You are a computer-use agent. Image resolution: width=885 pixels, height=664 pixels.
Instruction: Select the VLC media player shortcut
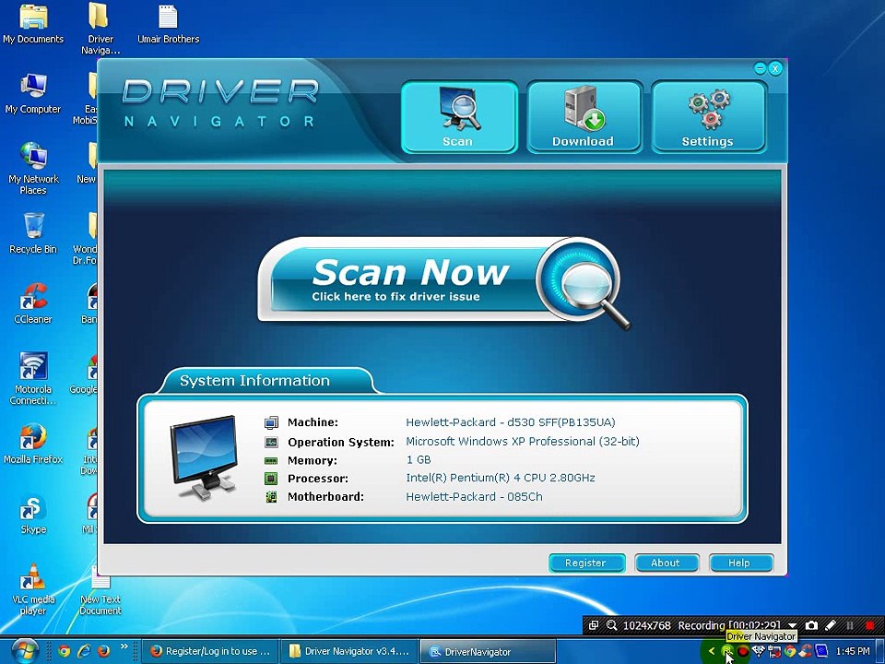coord(33,589)
